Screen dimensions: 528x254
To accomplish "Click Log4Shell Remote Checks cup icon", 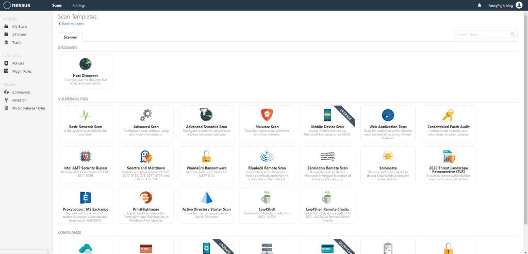I will [327, 197].
